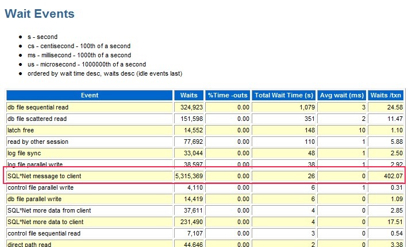The width and height of the screenshot is (408, 247).
Task: Select the %Time -outs column header
Action: [x=228, y=96]
